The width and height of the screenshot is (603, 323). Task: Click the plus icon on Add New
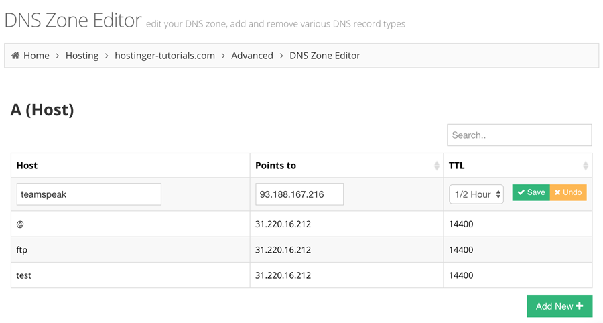(x=580, y=306)
